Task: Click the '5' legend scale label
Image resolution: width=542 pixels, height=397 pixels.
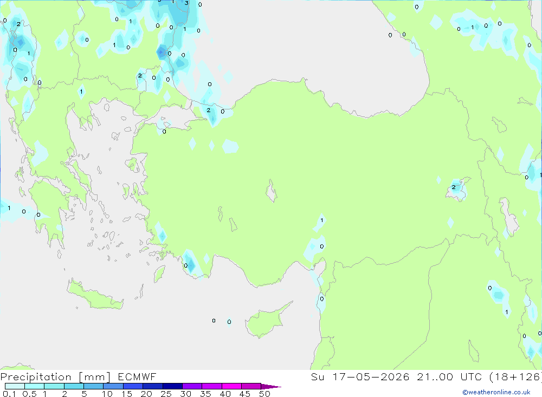Action: tap(84, 394)
